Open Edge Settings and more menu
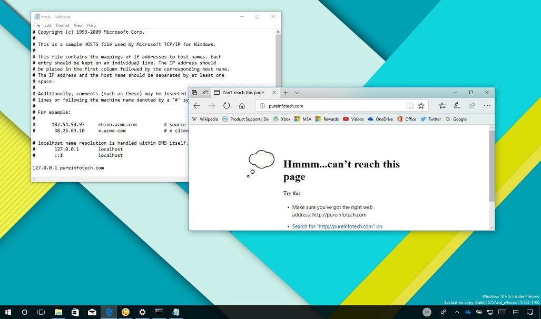This screenshot has width=541, height=319. pyautogui.click(x=487, y=106)
